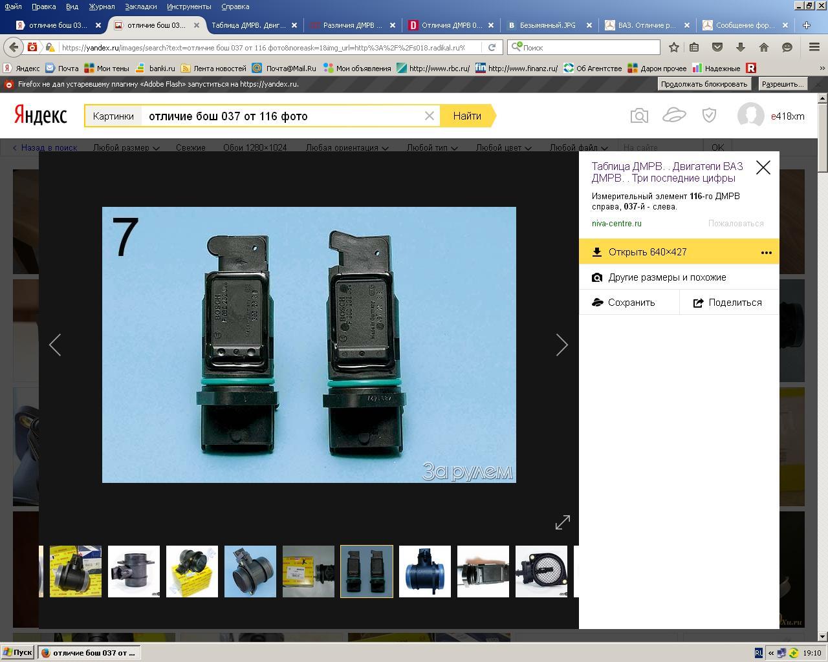Expand image to fullscreen with the diagonal arrows icon
Image resolution: width=828 pixels, height=662 pixels.
click(x=562, y=522)
